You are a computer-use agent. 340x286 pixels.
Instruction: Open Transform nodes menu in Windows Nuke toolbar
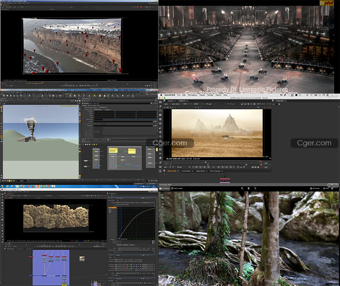point(2,217)
